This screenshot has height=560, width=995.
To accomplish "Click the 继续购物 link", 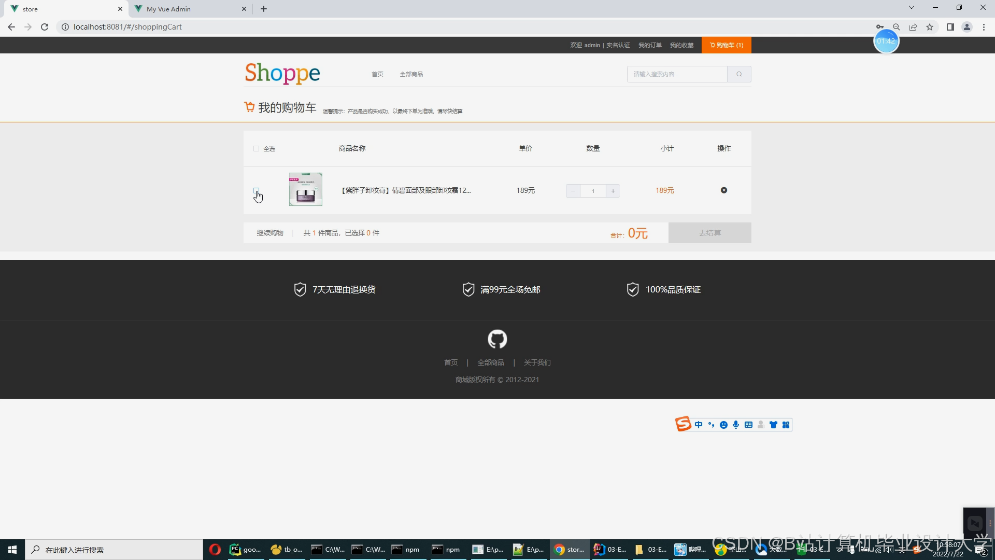I will click(270, 233).
